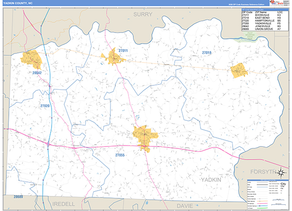Image resolution: width=292 pixels, height=211 pixels.
Task: Select ZIP code label 27011
Action: (x=123, y=50)
